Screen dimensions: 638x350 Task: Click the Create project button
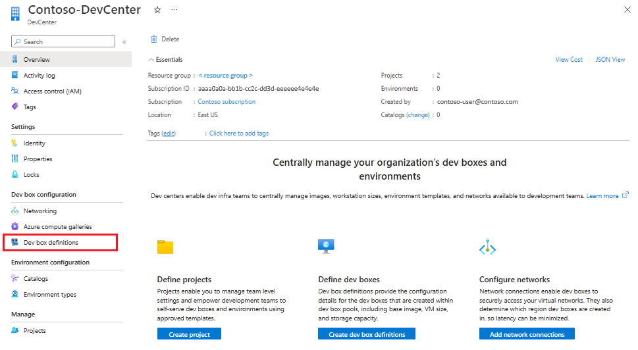(x=189, y=334)
